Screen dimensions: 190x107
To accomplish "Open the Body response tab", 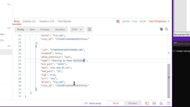I will point(17,21).
